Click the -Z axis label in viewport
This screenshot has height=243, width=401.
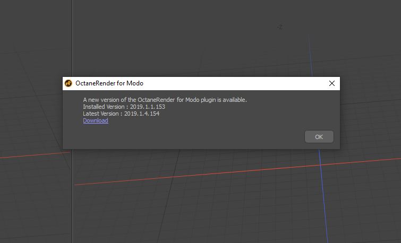coord(280,27)
